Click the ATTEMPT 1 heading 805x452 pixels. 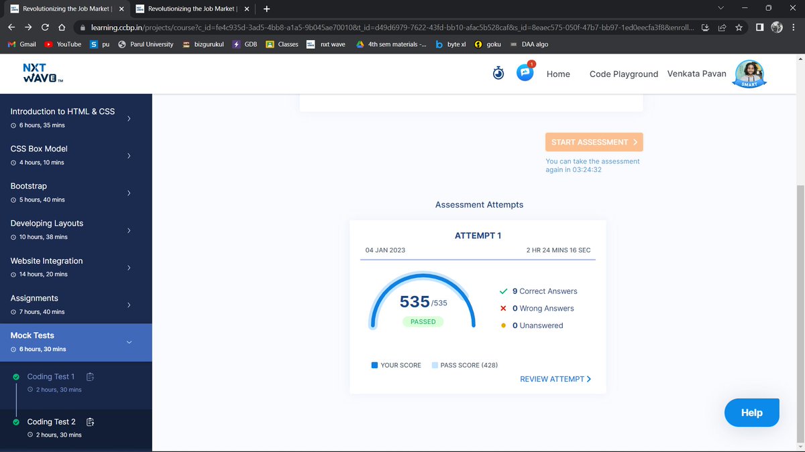478,236
